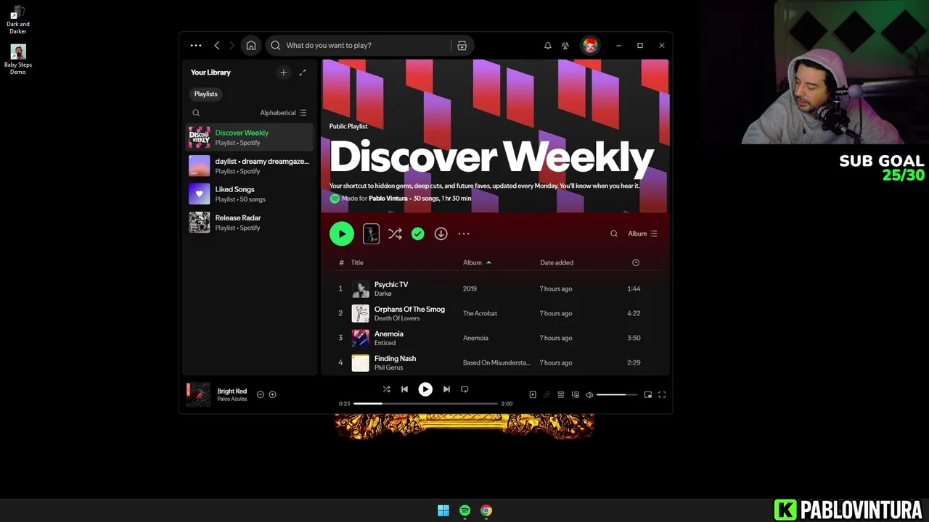
Task: Toggle the green saved-to-library checkmark
Action: pos(418,233)
